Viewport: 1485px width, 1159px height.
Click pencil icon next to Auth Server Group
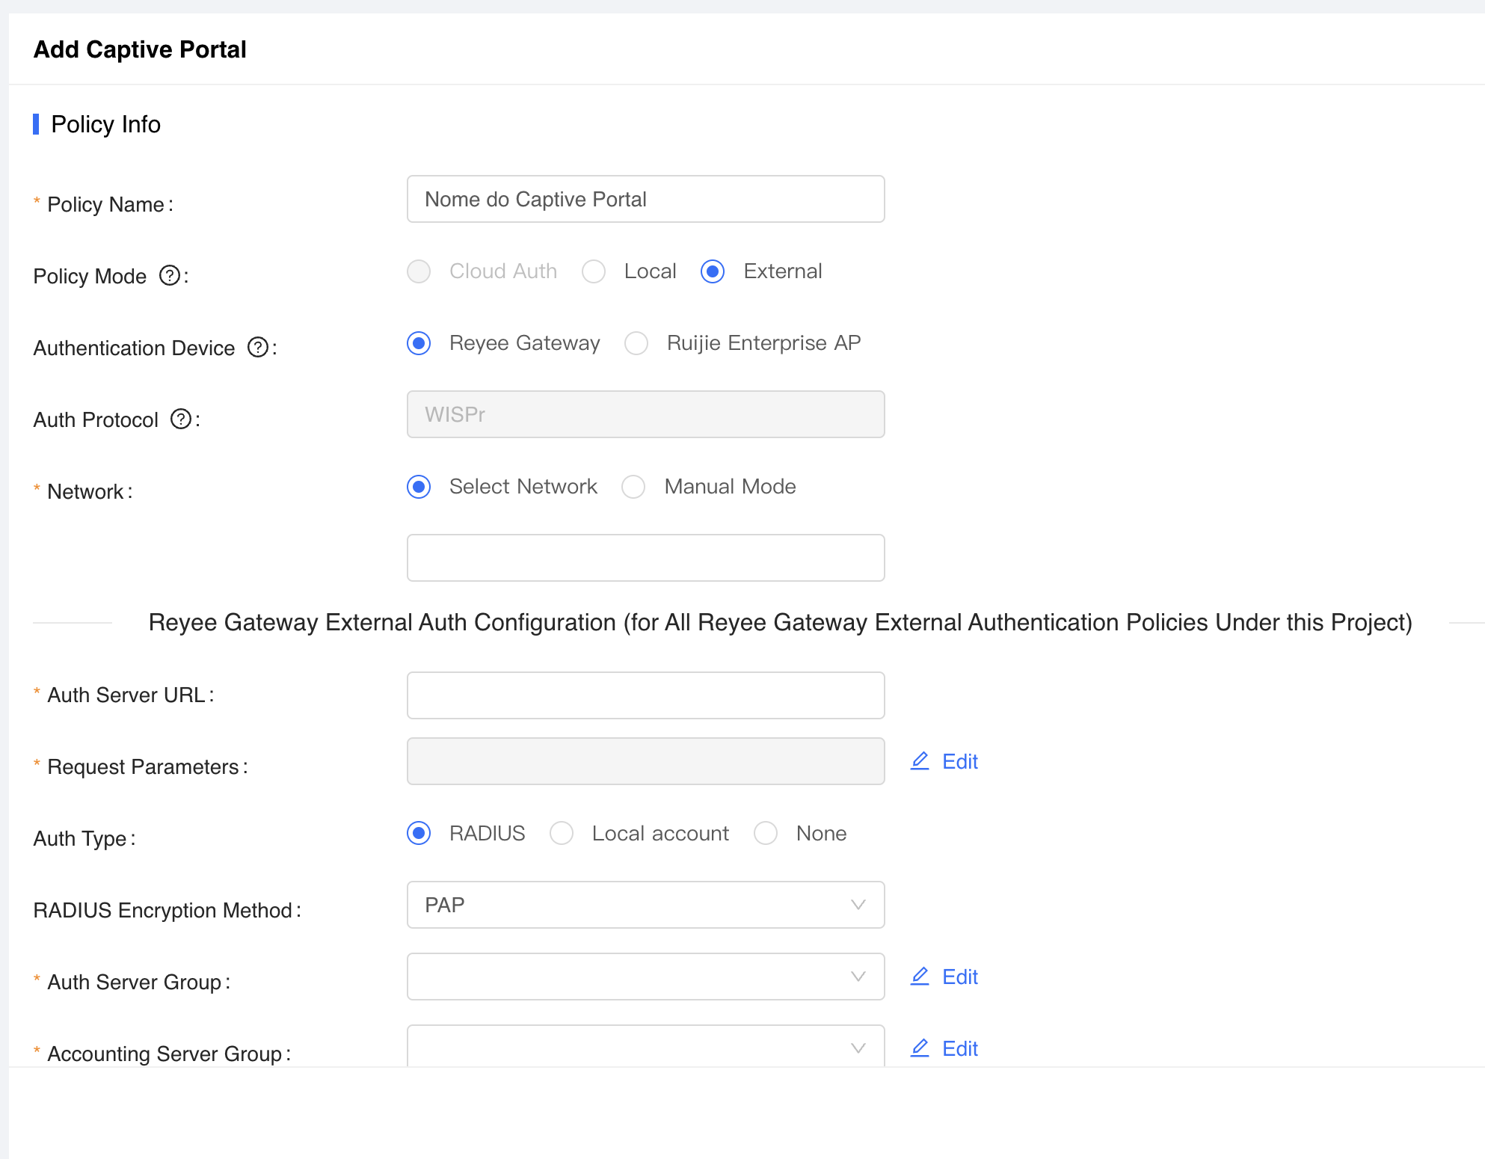click(920, 977)
